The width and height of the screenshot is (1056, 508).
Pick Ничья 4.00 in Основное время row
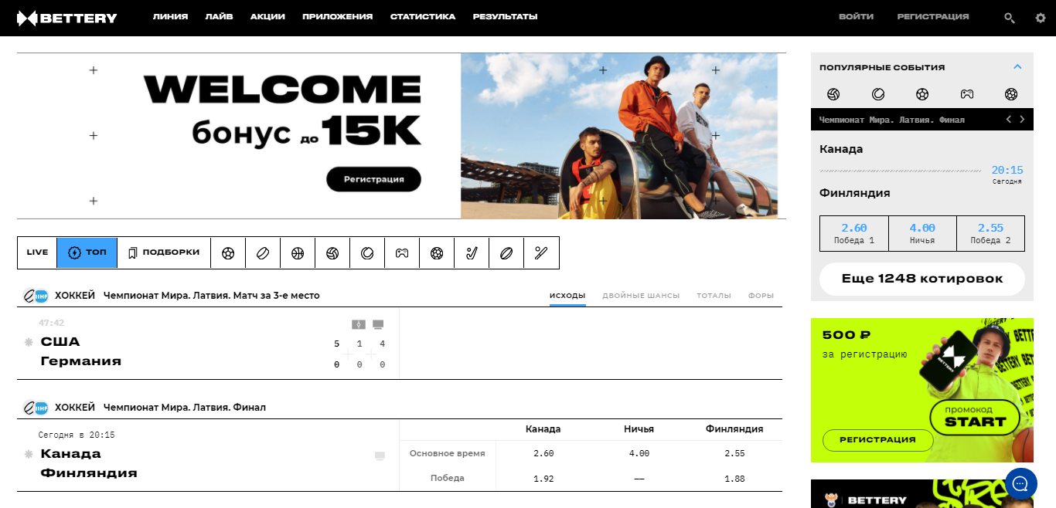point(639,454)
